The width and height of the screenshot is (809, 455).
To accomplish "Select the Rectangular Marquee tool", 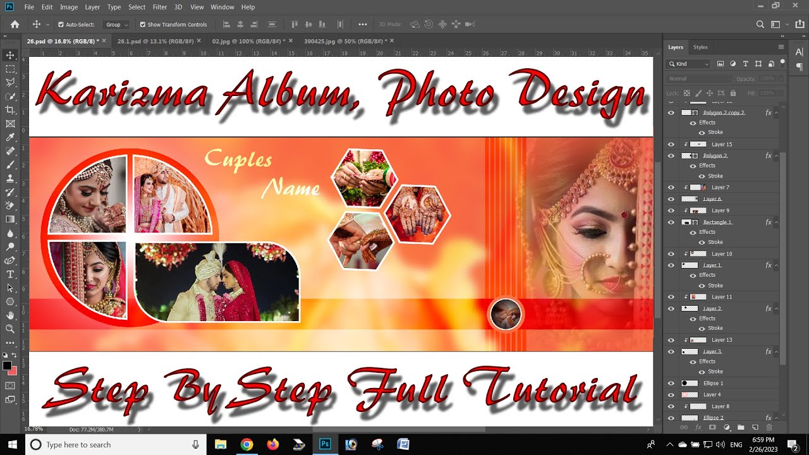I will [10, 69].
